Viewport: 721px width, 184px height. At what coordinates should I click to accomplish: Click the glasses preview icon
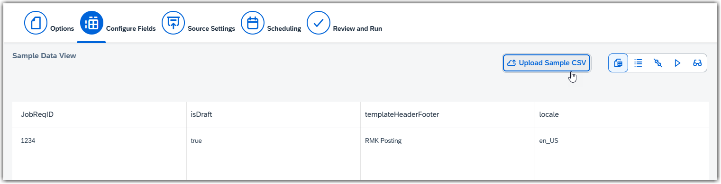697,63
